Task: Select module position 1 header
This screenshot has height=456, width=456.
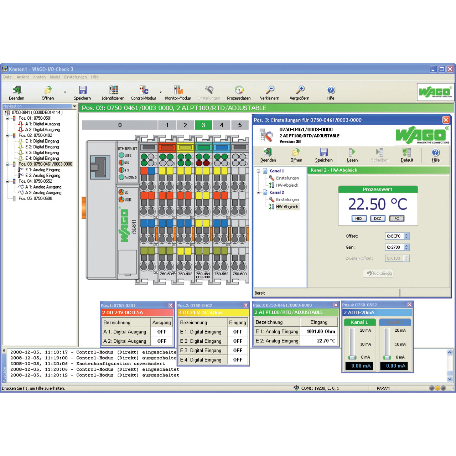Action: pos(167,125)
